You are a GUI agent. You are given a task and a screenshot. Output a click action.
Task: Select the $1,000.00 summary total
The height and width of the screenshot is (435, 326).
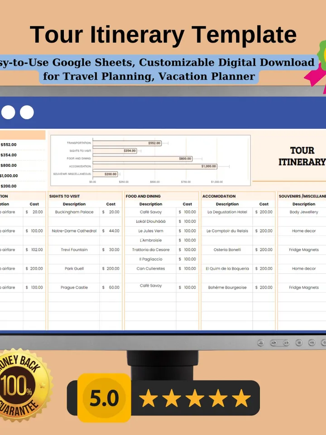click(9, 176)
